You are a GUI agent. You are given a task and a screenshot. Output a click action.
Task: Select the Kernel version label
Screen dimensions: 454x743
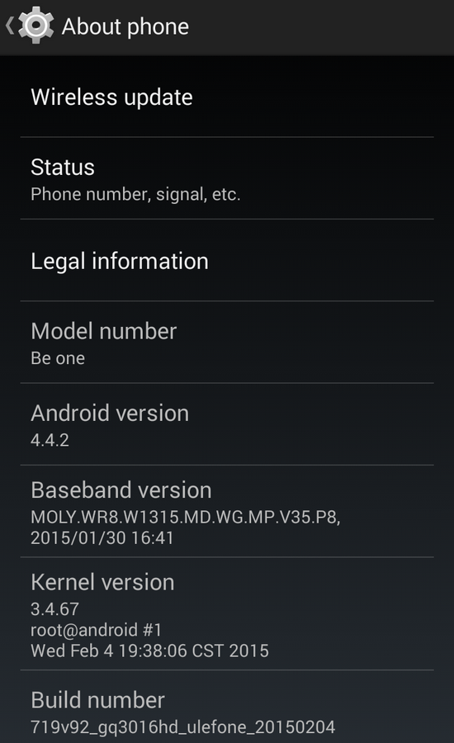[103, 582]
